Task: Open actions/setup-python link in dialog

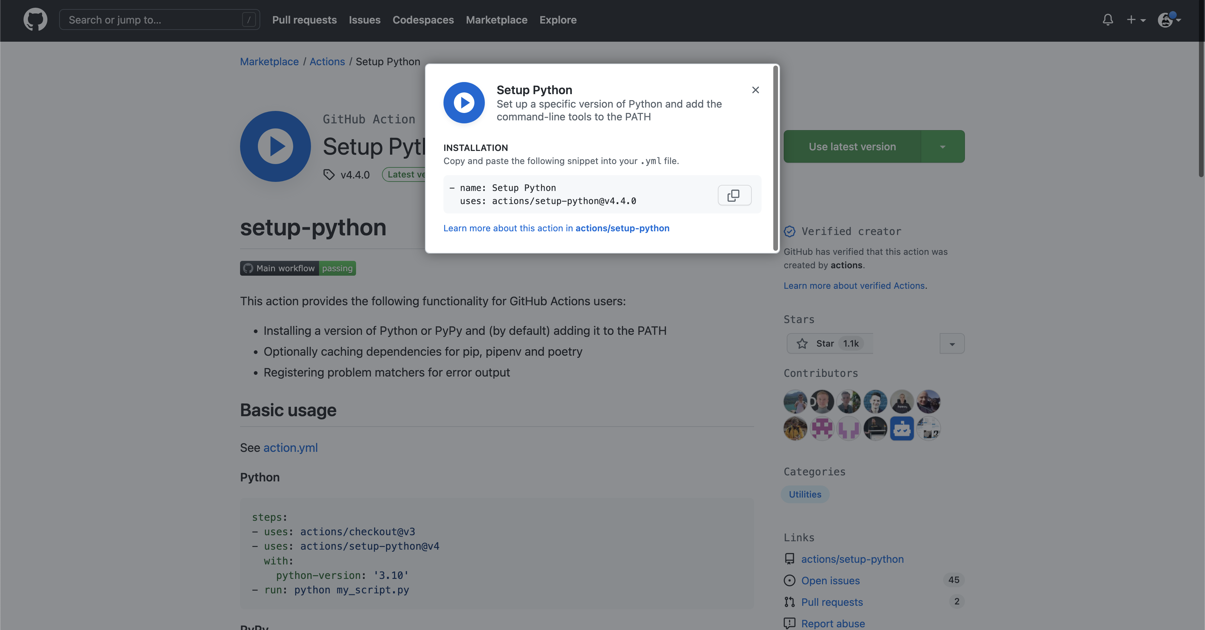Action: click(622, 228)
